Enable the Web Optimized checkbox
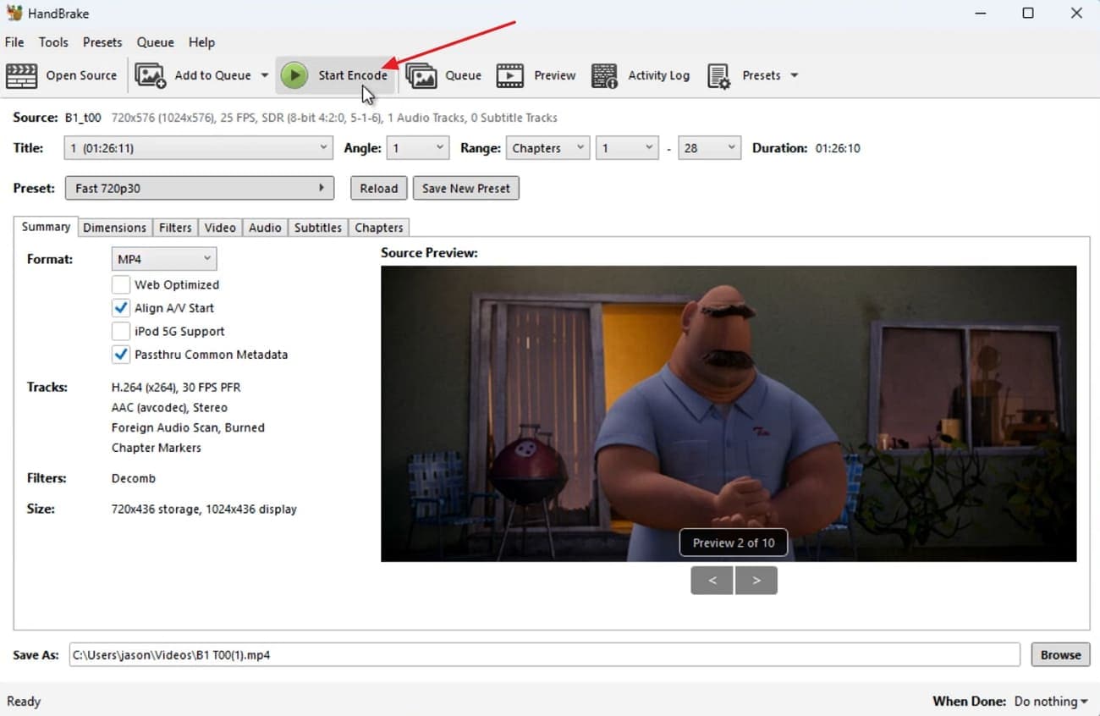The height and width of the screenshot is (716, 1100). (121, 284)
